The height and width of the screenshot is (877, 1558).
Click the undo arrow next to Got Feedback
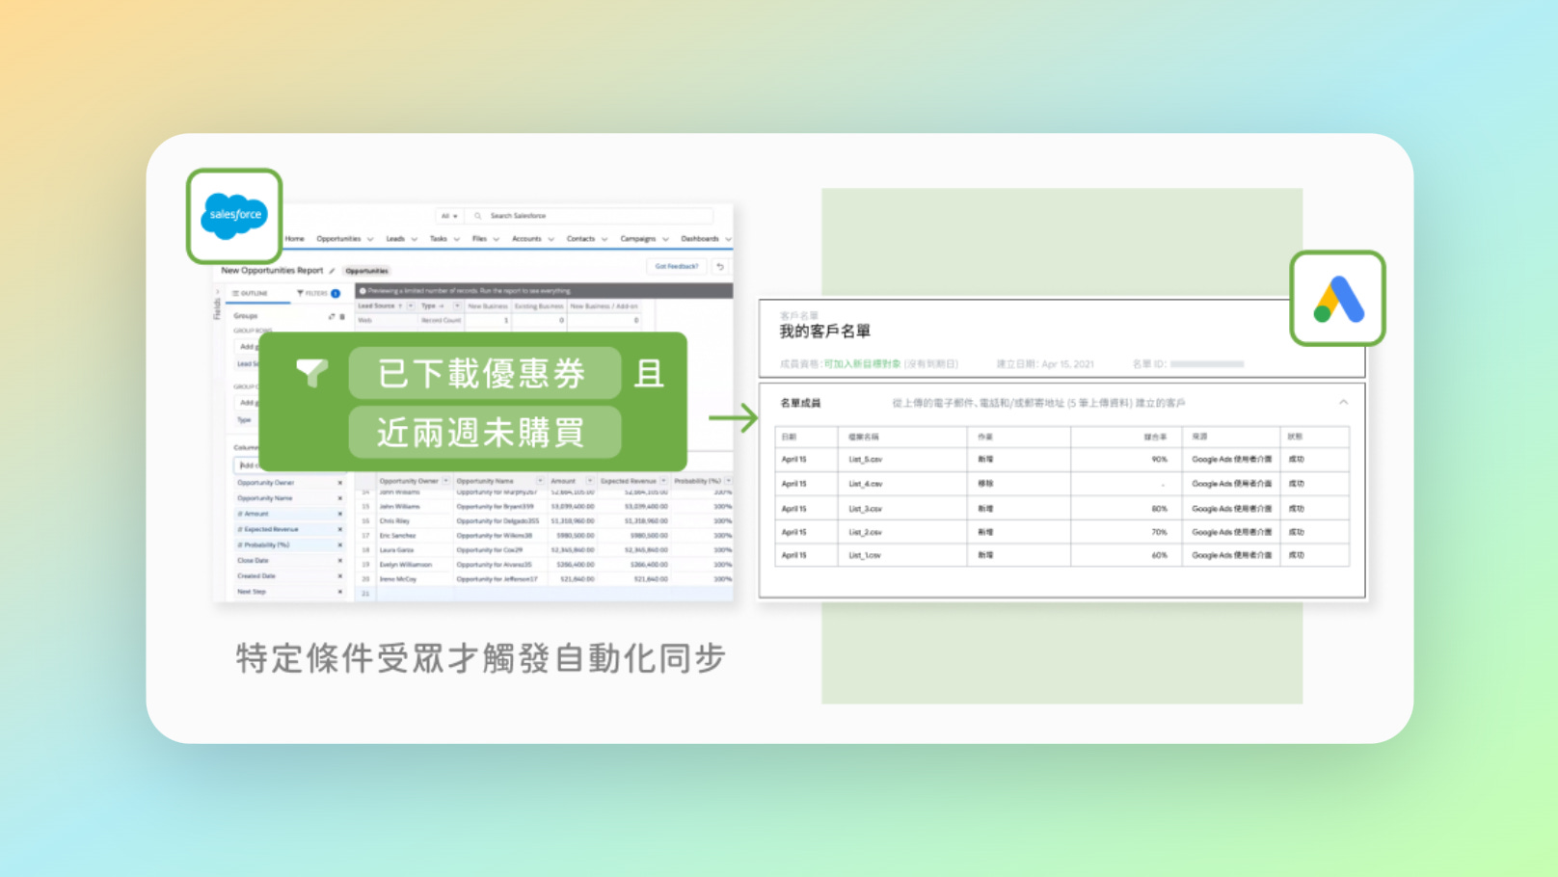pos(720,267)
